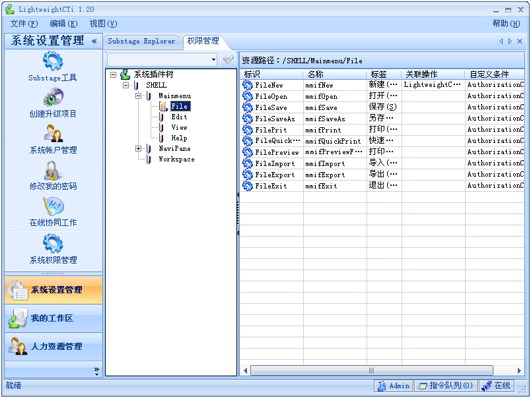Select the View node in tree

click(x=179, y=128)
